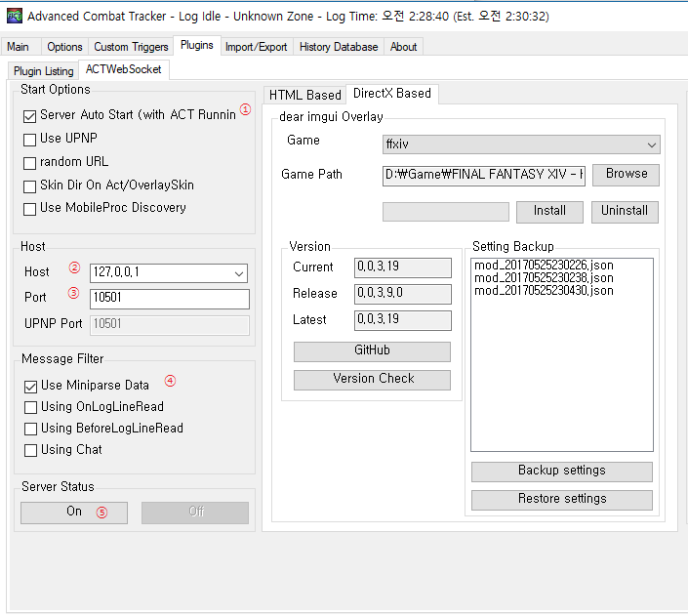Toggle Server Auto Start checkbox
This screenshot has height=616, width=688.
coord(29,116)
